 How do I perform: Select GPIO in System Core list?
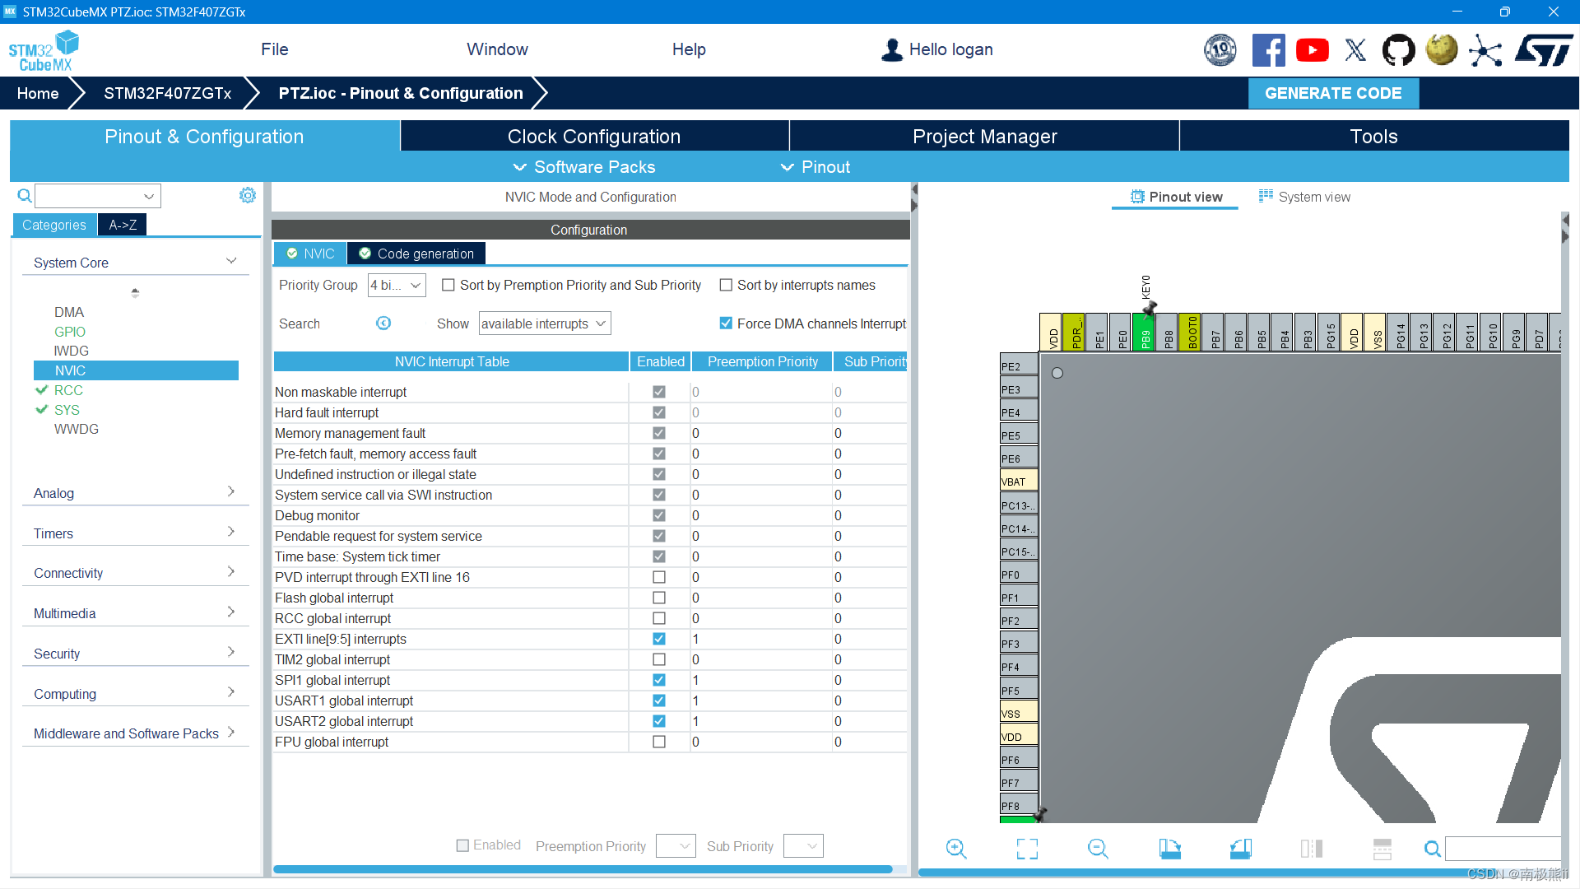(x=70, y=332)
